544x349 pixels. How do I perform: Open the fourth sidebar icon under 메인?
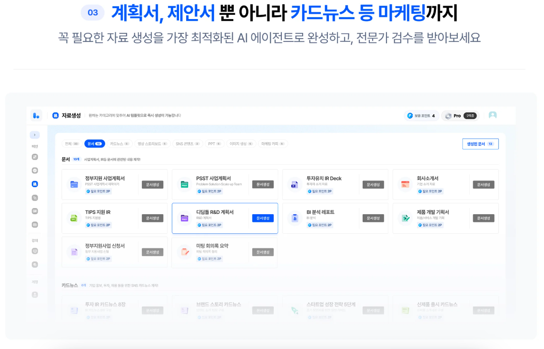[35, 198]
